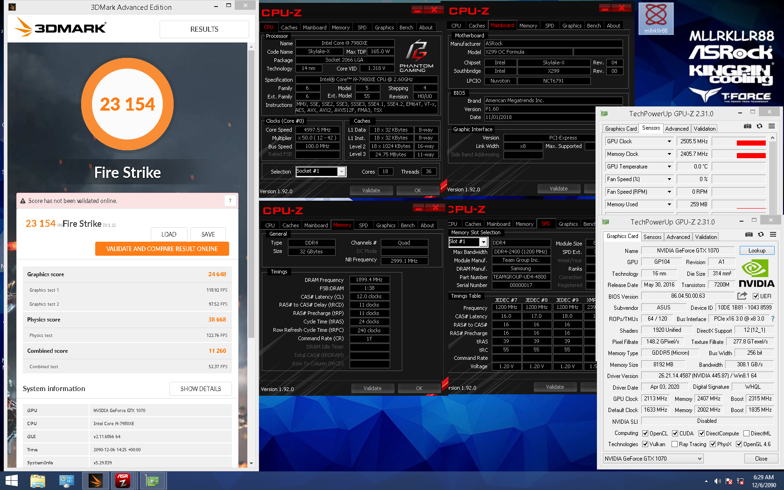Click the taskbar clock showing 6:29 AM

pos(763,481)
